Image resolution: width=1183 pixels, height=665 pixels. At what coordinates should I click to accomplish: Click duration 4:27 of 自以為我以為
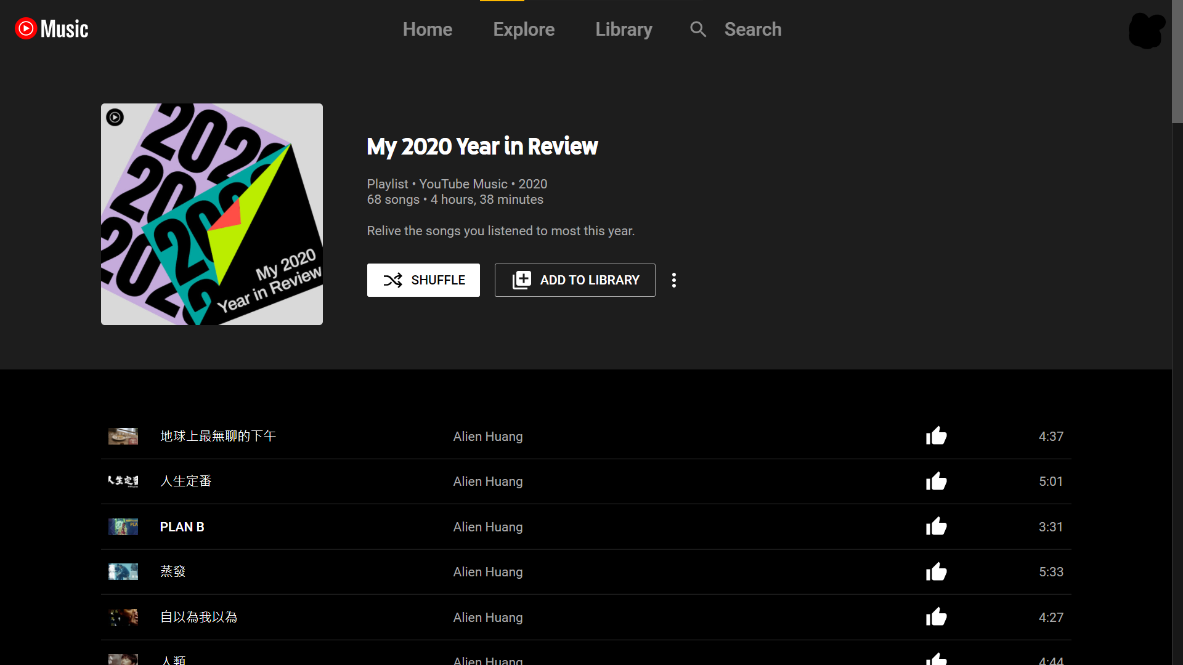point(1051,618)
